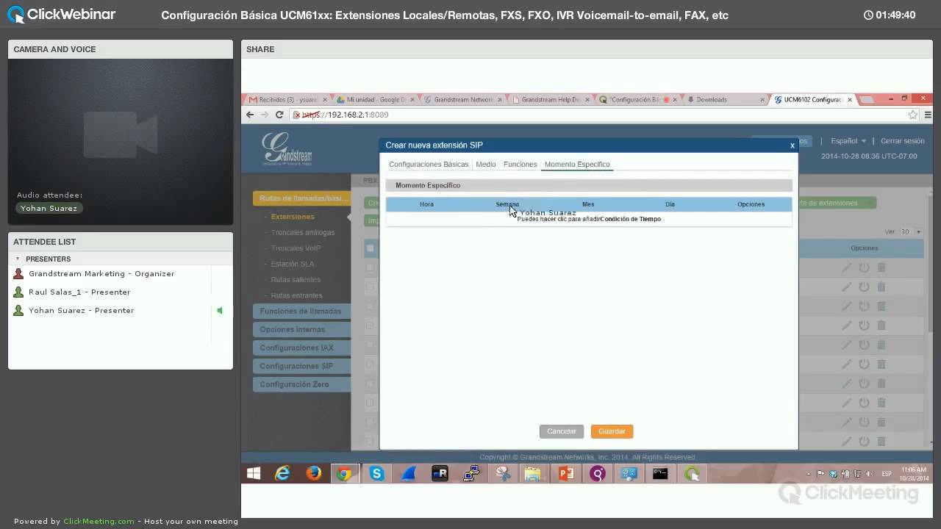This screenshot has width=941, height=529.
Task: Toggle the select-all checkbox in the table header
Action: (370, 248)
